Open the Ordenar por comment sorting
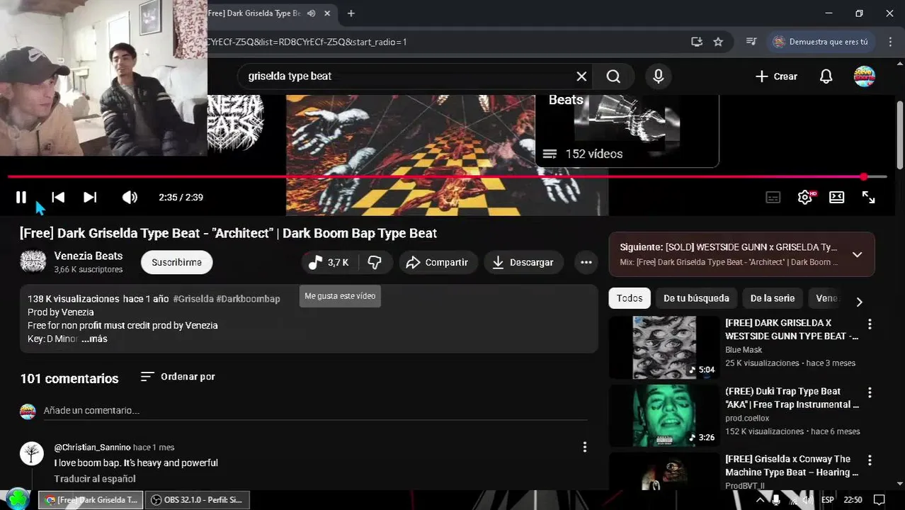This screenshot has height=510, width=905. [178, 377]
